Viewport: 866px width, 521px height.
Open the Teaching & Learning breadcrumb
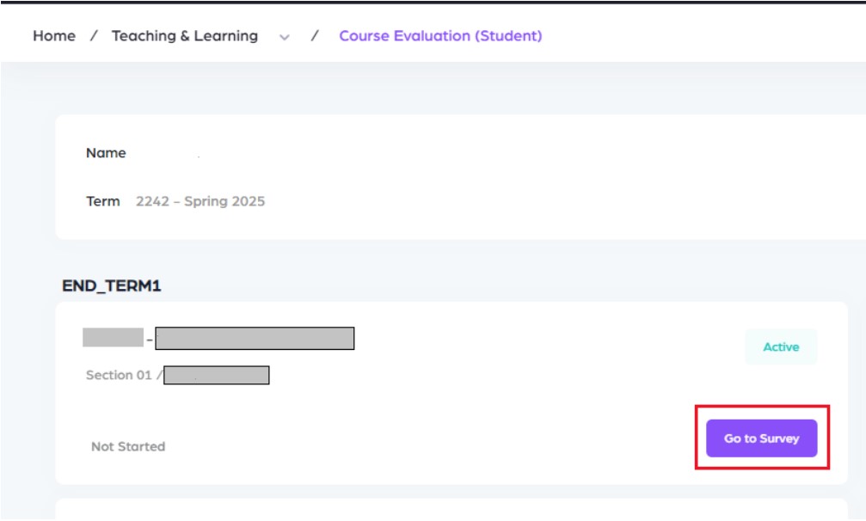coord(185,36)
